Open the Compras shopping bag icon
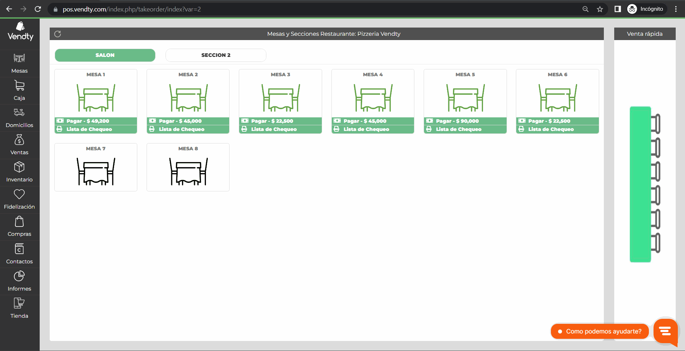This screenshot has width=685, height=351. tap(19, 221)
